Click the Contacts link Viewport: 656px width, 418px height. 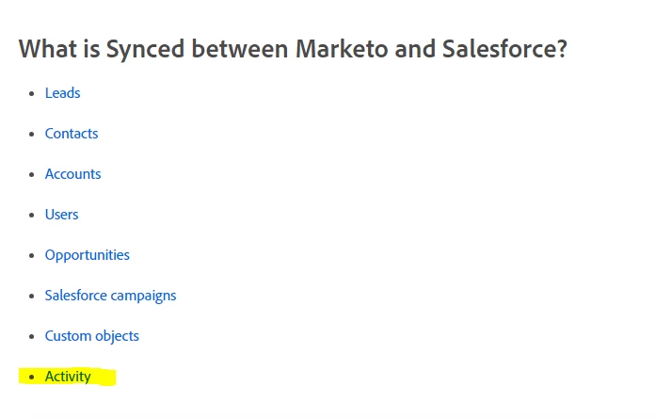tap(72, 134)
